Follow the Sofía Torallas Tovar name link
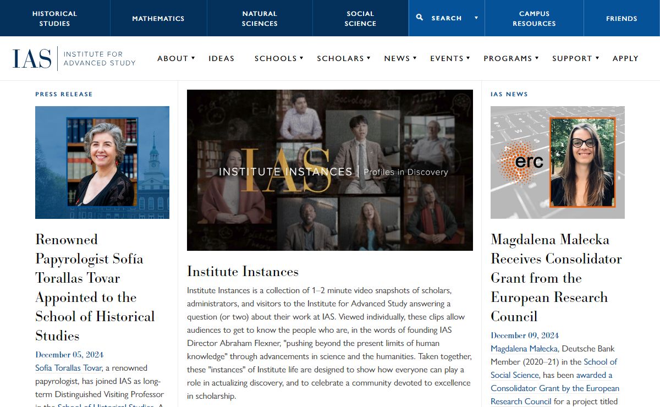Screen dimensions: 660x407 point(69,368)
